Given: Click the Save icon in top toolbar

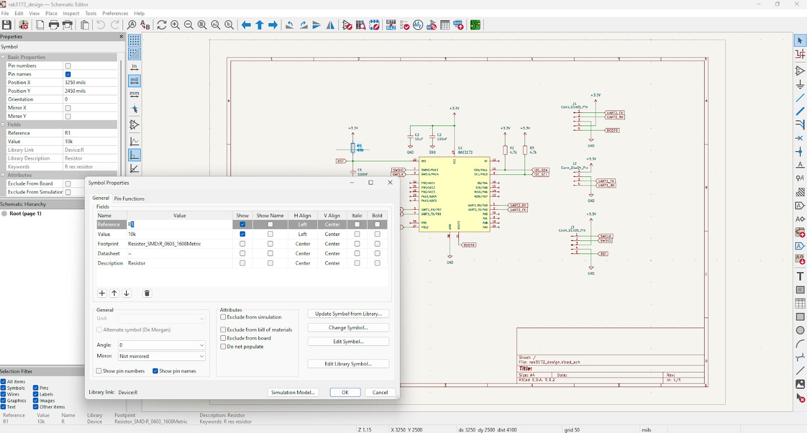Looking at the screenshot, I should pyautogui.click(x=7, y=25).
